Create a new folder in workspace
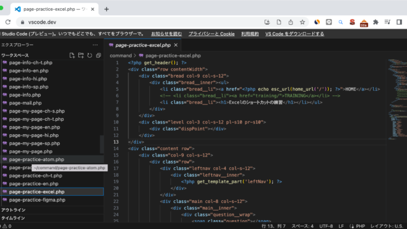 (81, 55)
